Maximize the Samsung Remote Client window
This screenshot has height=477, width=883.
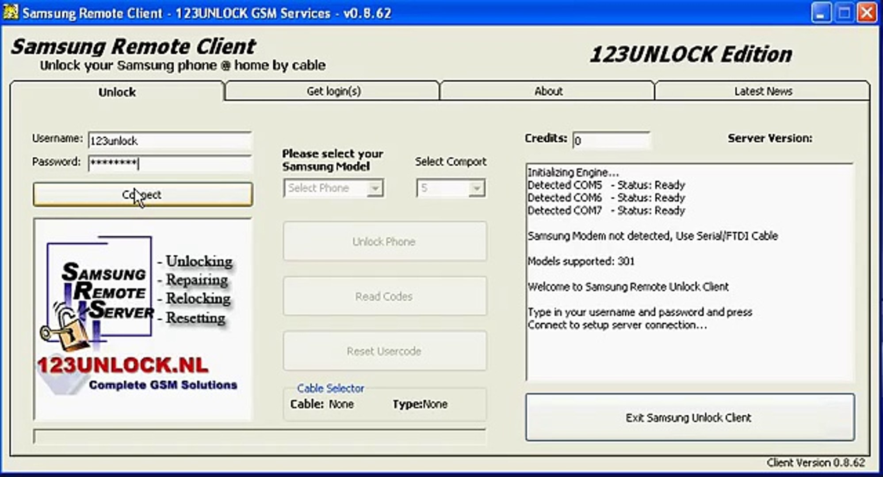pos(844,12)
